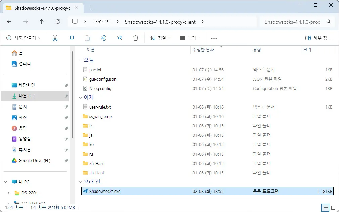Click Shadowsocks-4.4.1.0-proxy-client breadcrumb
Image resolution: width=339 pixels, height=212 pixels.
point(160,22)
